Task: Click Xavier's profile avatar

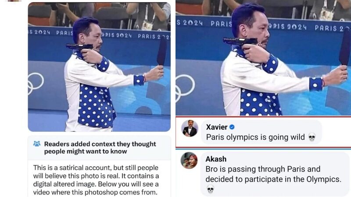Action: 190,128
